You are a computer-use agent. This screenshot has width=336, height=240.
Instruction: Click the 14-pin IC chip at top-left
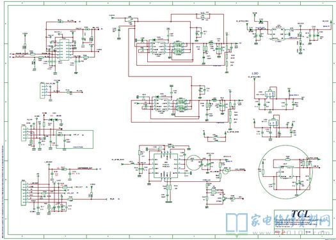coord(64,50)
